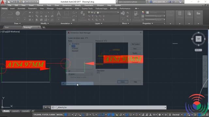The height and width of the screenshot is (117, 209).
Task: Select the Arc tool
Action: coord(25,14)
